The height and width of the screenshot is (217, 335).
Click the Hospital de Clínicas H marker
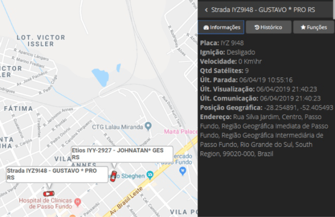pyautogui.click(x=78, y=202)
